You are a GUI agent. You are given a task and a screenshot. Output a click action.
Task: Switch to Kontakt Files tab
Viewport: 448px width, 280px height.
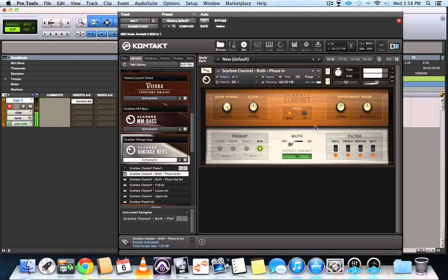coord(124,58)
